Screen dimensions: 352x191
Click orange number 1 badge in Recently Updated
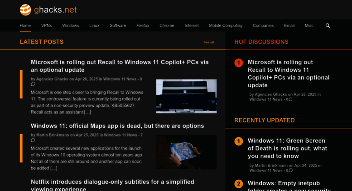pyautogui.click(x=239, y=141)
